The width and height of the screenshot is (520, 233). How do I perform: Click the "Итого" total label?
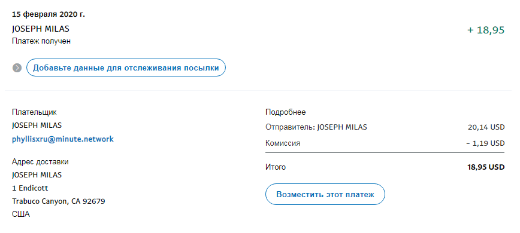(x=276, y=167)
